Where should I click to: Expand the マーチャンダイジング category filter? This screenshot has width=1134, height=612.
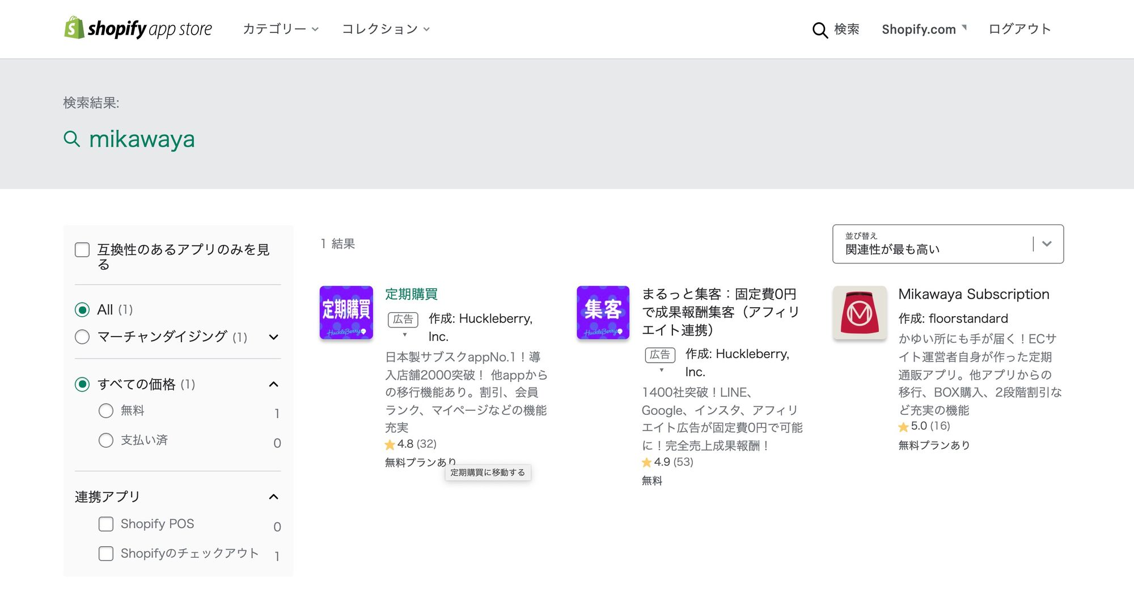tap(274, 337)
